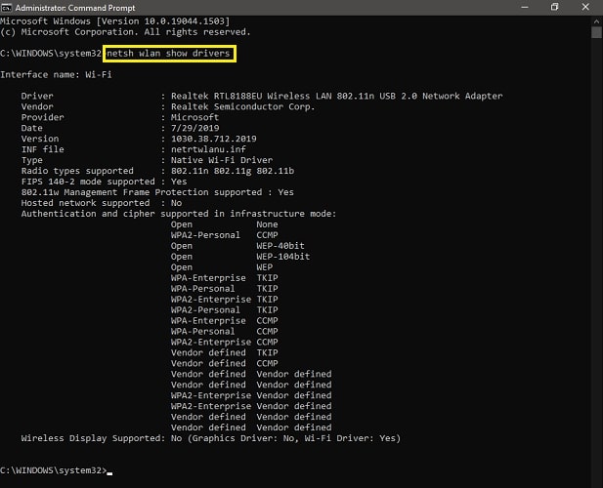The height and width of the screenshot is (488, 603).
Task: Click the 'WPA2-Personal CCMP' row
Action: [225, 235]
